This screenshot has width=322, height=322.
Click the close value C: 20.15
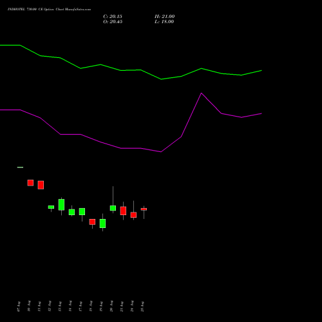click(113, 17)
